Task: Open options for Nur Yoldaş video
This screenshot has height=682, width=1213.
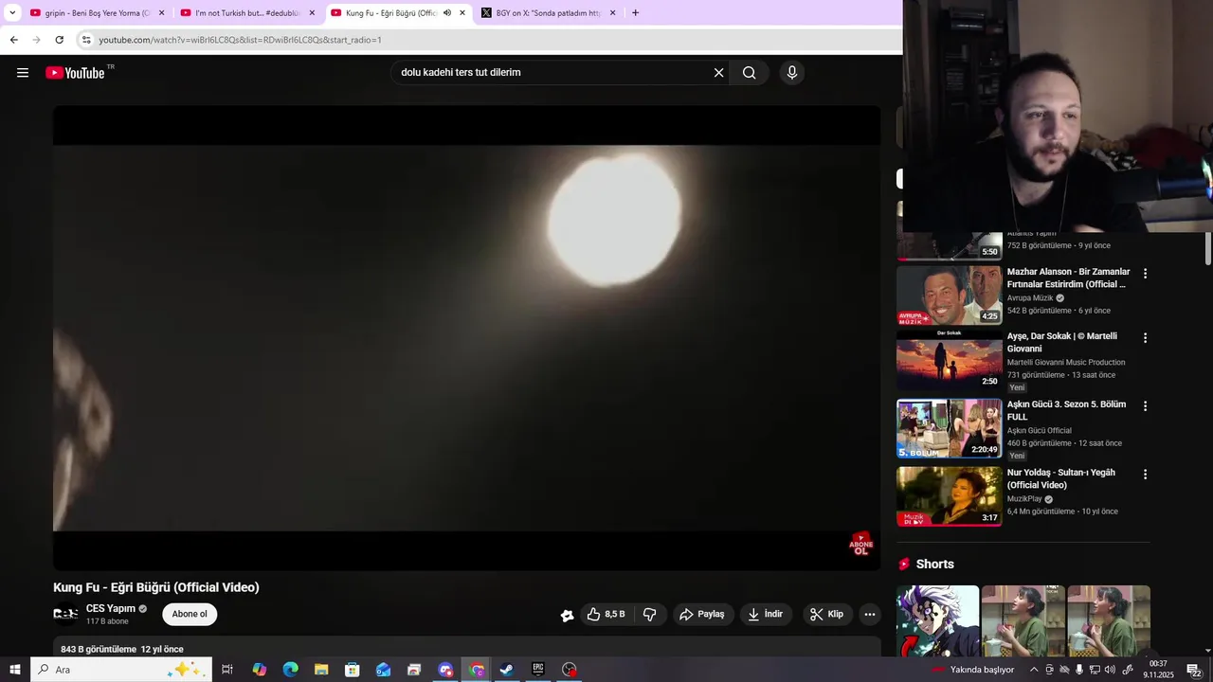Action: coord(1145,475)
